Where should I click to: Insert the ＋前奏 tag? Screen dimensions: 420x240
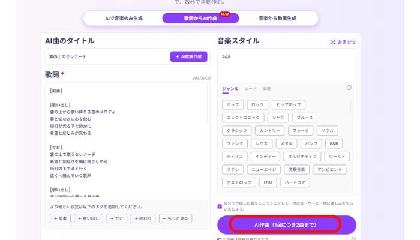click(x=60, y=218)
